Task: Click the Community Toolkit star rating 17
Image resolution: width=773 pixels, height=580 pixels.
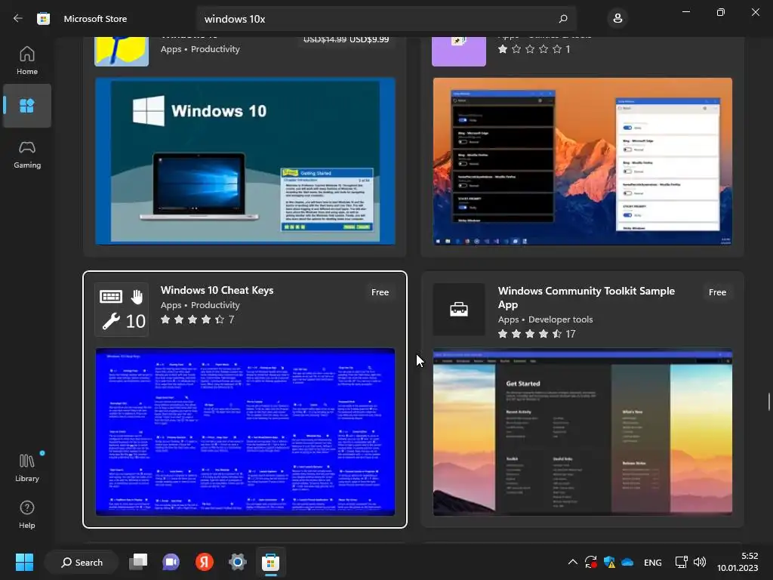Action: [537, 334]
